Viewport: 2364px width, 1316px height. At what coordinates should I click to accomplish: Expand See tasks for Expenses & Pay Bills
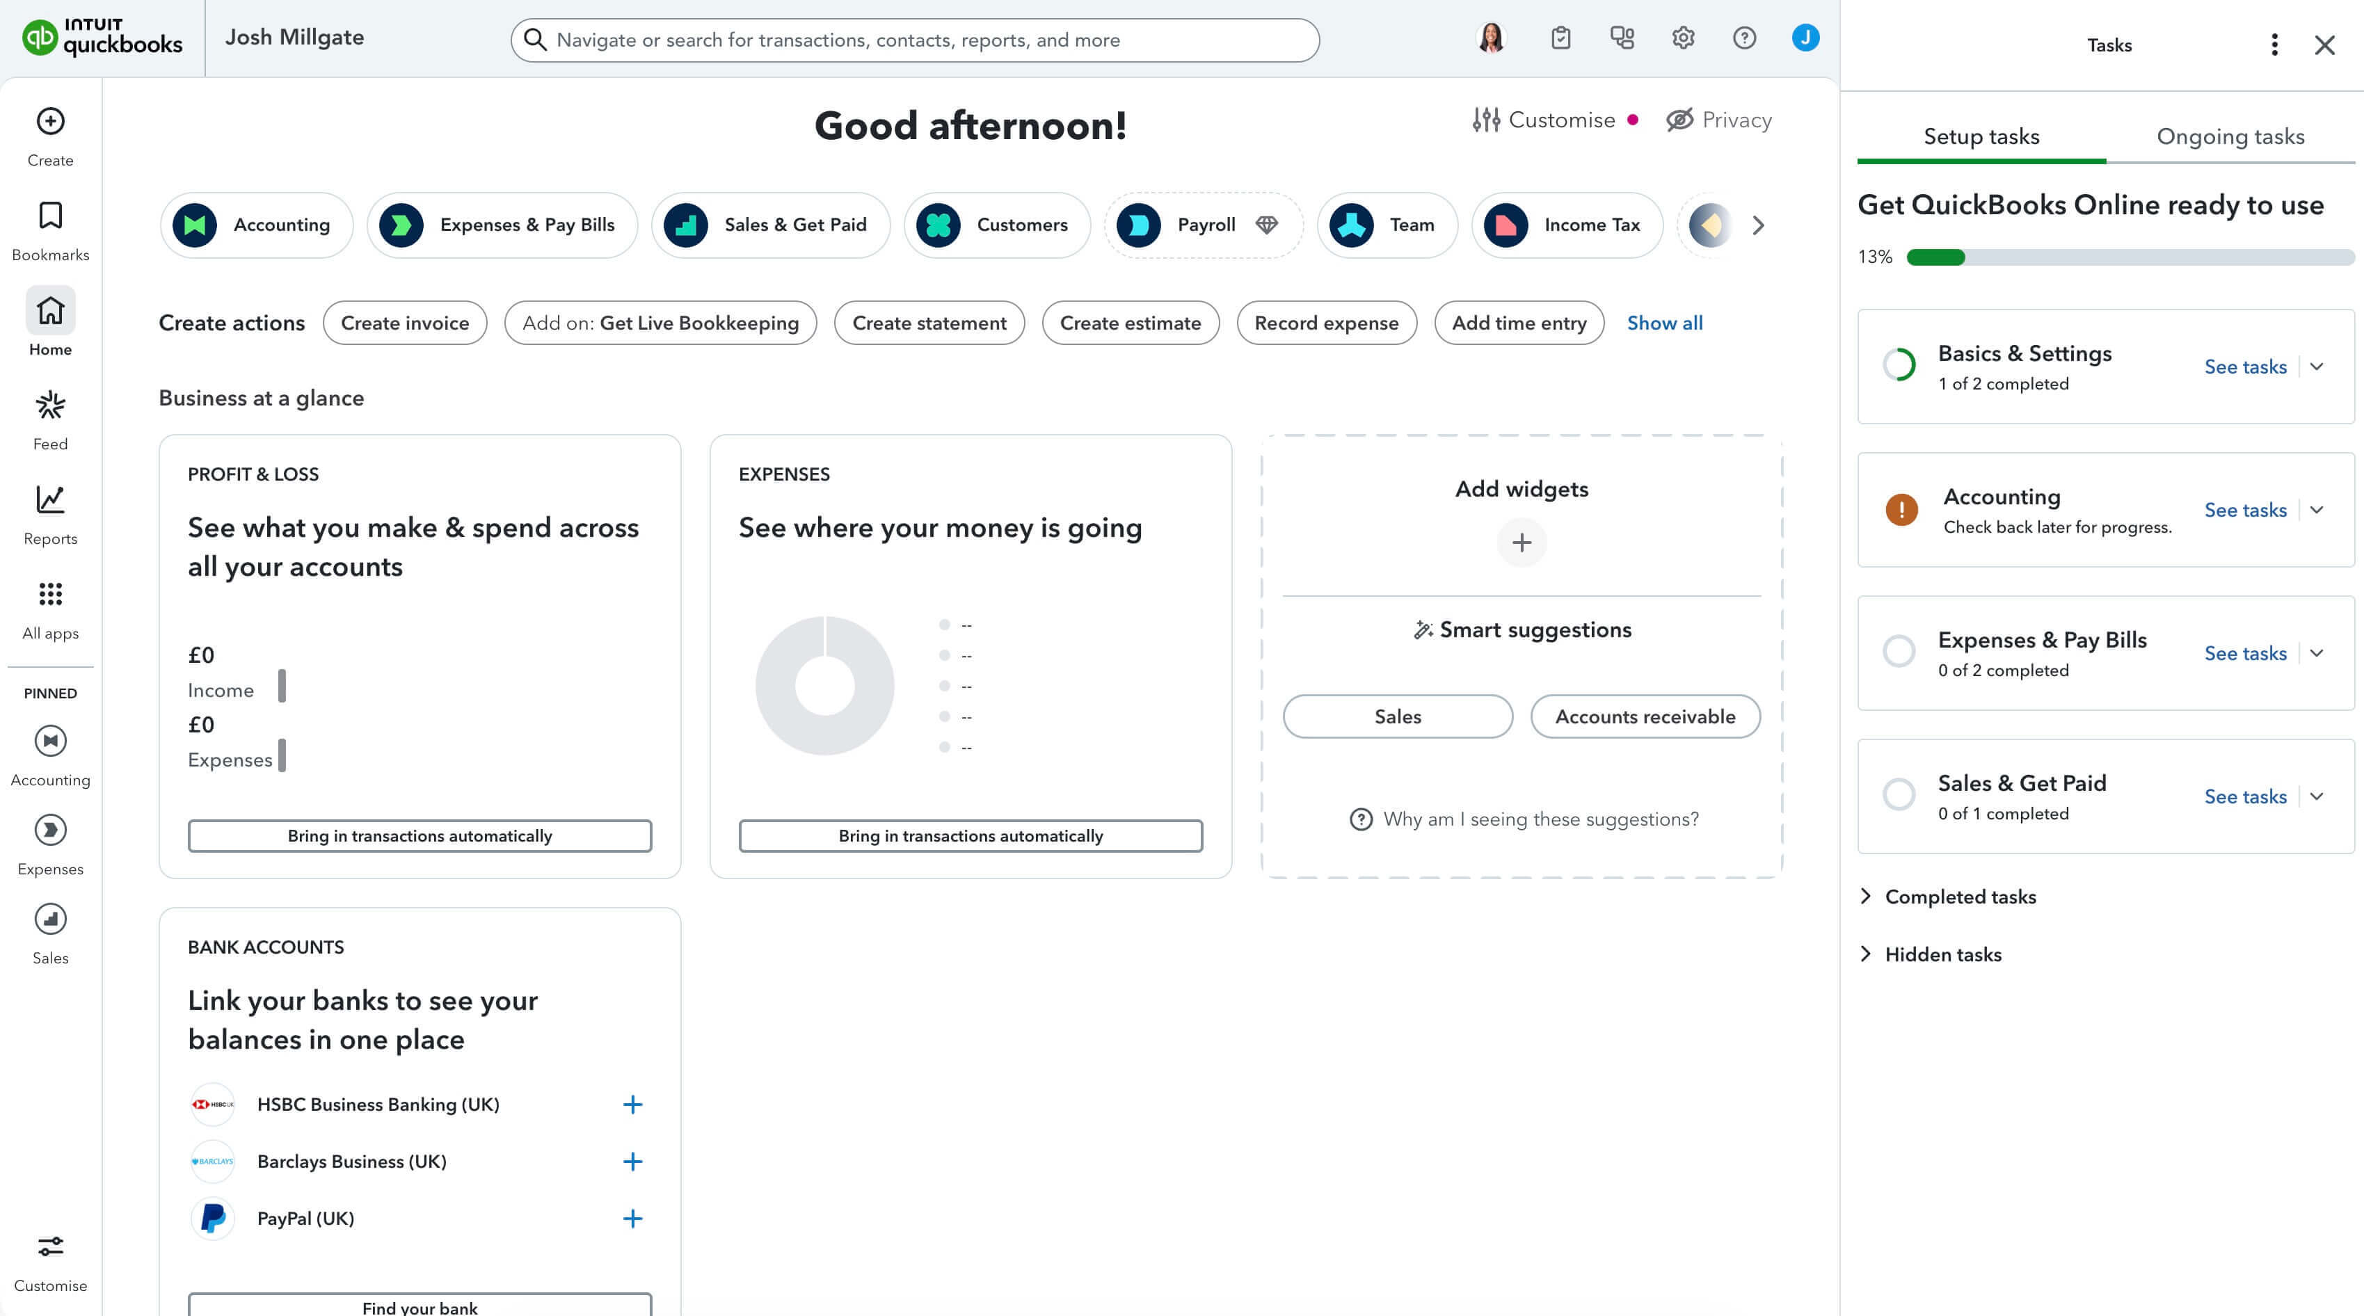pyautogui.click(x=2246, y=653)
